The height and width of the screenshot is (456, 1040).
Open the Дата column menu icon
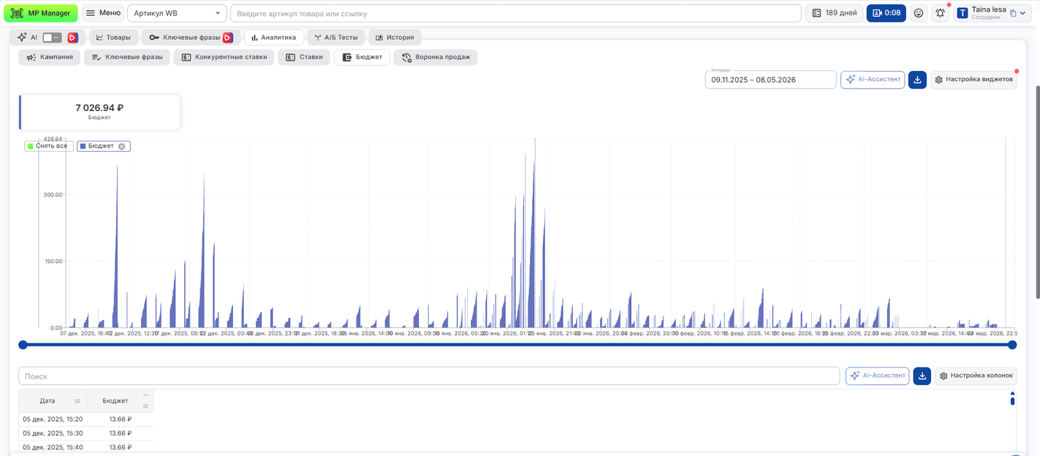coord(77,401)
